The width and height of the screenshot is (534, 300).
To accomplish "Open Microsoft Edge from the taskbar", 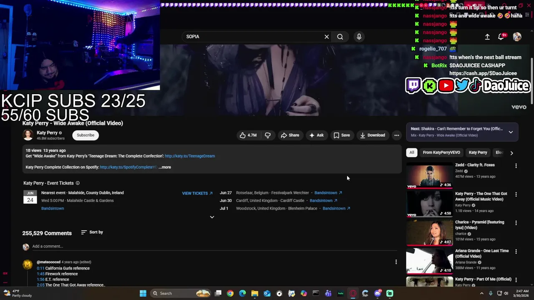I will [x=242, y=293].
